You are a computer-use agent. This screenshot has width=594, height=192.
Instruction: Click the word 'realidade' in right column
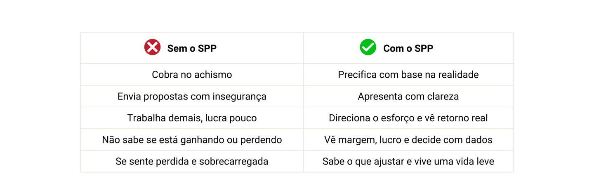[459, 74]
